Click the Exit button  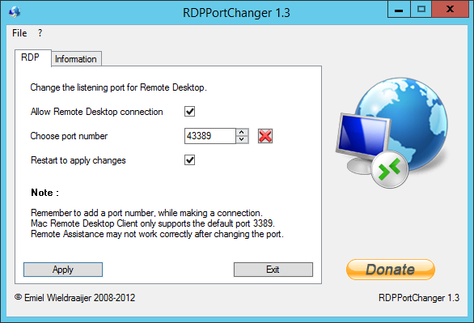click(x=273, y=270)
